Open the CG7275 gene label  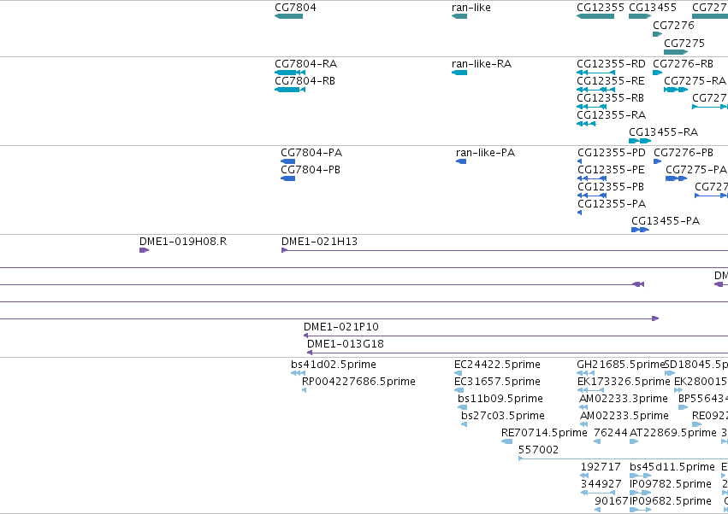(x=684, y=43)
